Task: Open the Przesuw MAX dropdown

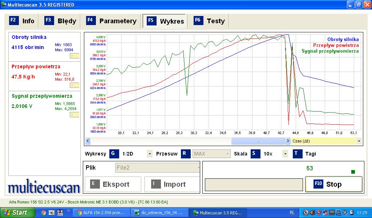Action: tap(227, 154)
